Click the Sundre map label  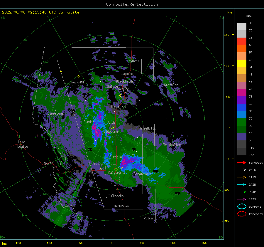(89, 122)
